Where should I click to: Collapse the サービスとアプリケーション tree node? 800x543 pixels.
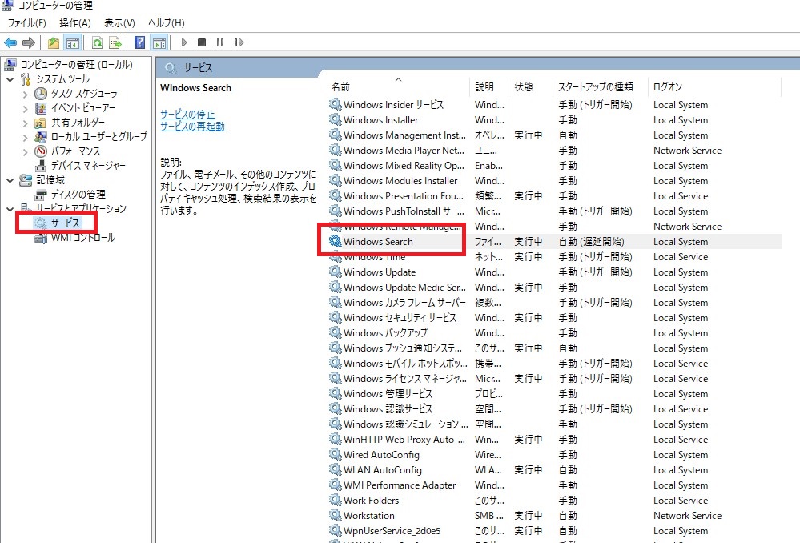click(x=10, y=209)
